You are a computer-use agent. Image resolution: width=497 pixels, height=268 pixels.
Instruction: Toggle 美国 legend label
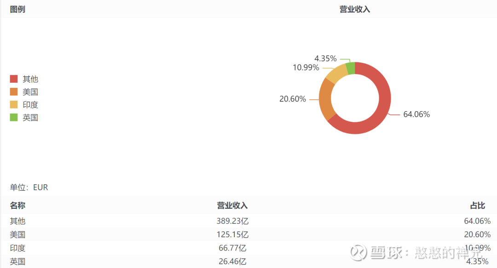click(x=30, y=92)
